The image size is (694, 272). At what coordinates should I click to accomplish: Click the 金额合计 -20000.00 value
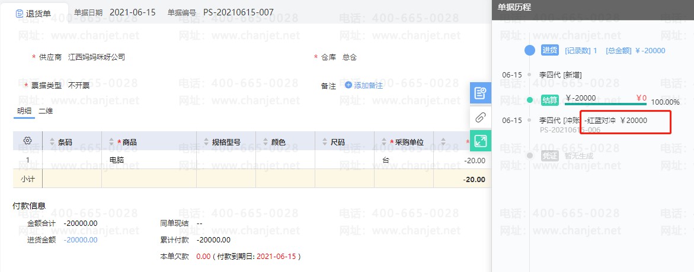click(81, 224)
